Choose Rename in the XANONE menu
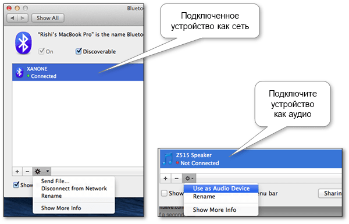The image size is (349, 224). [51, 196]
